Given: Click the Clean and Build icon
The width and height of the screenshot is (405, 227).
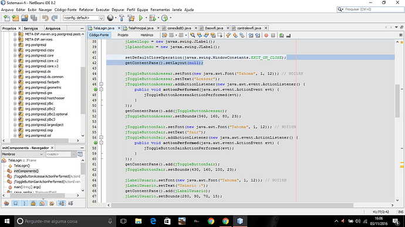Looking at the screenshot, I should (x=131, y=18).
